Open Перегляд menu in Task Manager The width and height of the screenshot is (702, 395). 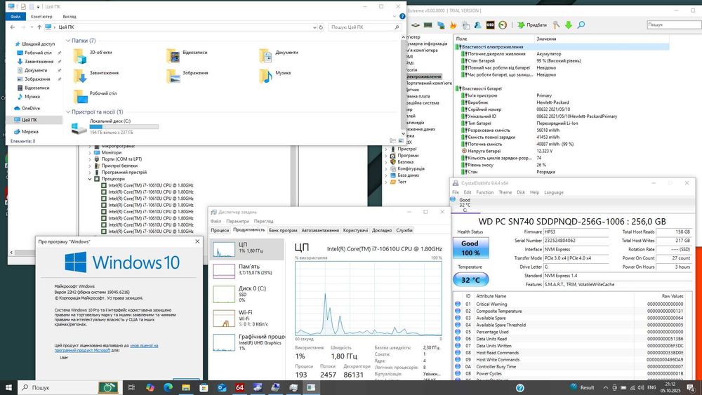pos(263,221)
